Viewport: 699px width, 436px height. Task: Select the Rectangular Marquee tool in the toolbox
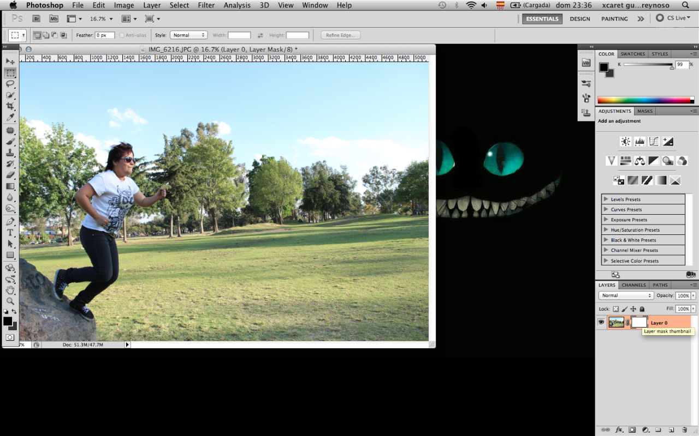coord(10,72)
